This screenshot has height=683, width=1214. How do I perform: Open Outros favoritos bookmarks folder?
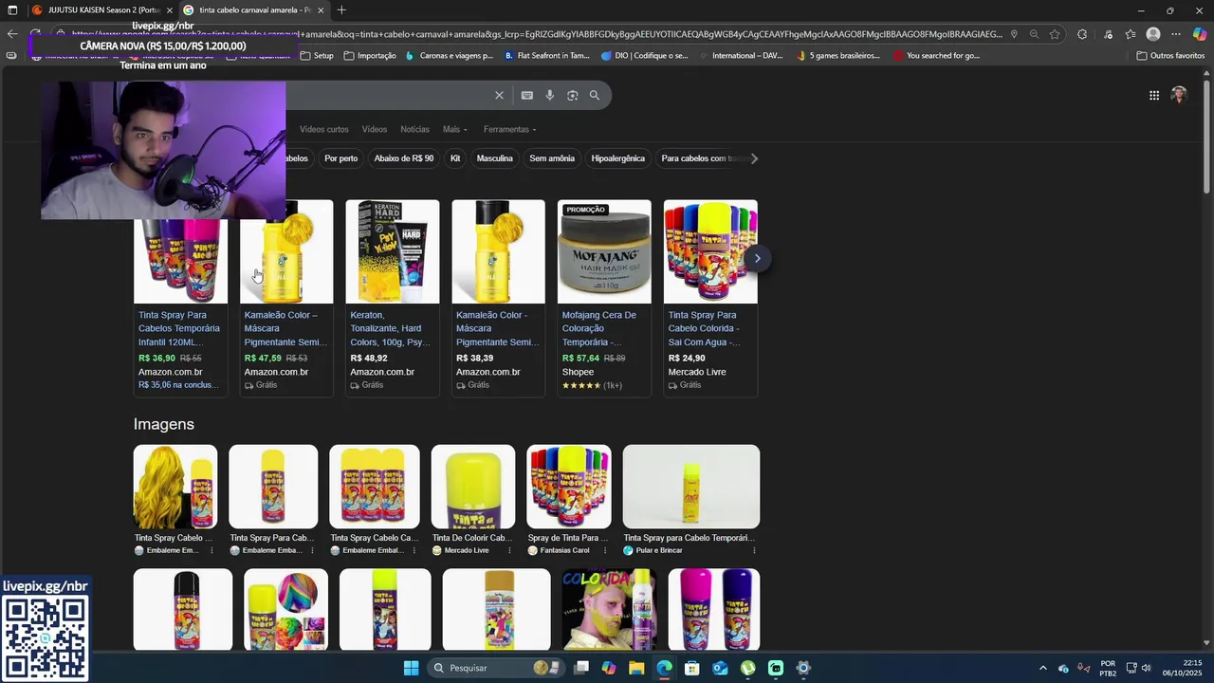(1170, 55)
